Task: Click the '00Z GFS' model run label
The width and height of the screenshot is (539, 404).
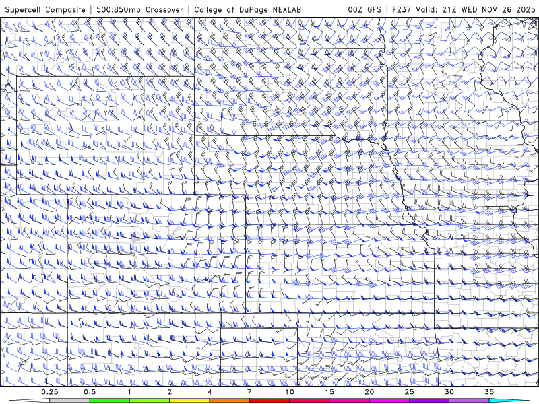Action: pyautogui.click(x=364, y=10)
